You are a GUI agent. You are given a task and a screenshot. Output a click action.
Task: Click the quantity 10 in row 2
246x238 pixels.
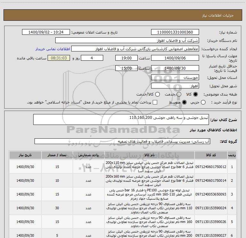coord(57,180)
